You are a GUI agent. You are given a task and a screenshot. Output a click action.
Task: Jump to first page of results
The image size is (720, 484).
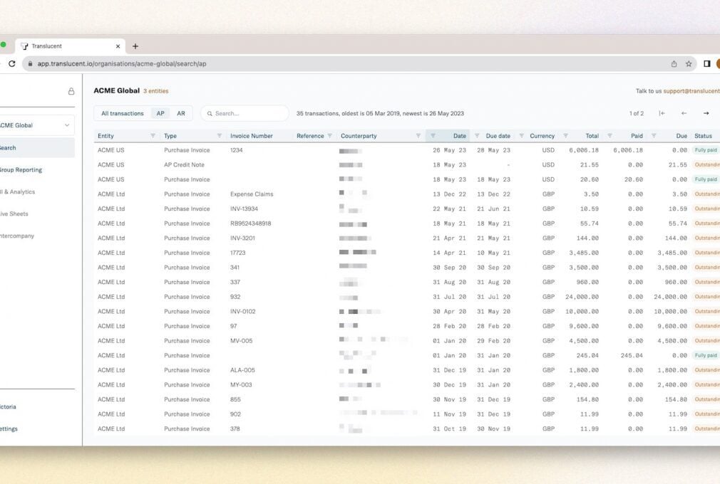pos(662,113)
